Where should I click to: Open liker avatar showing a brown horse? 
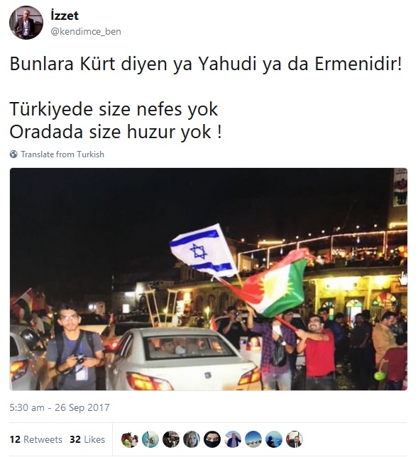click(130, 439)
